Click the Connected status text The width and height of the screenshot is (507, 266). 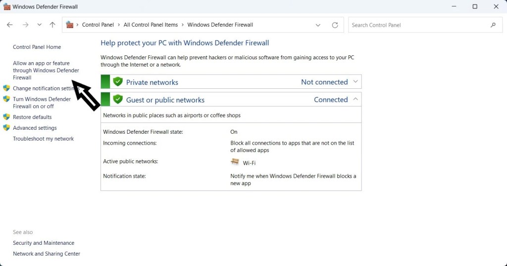point(331,100)
